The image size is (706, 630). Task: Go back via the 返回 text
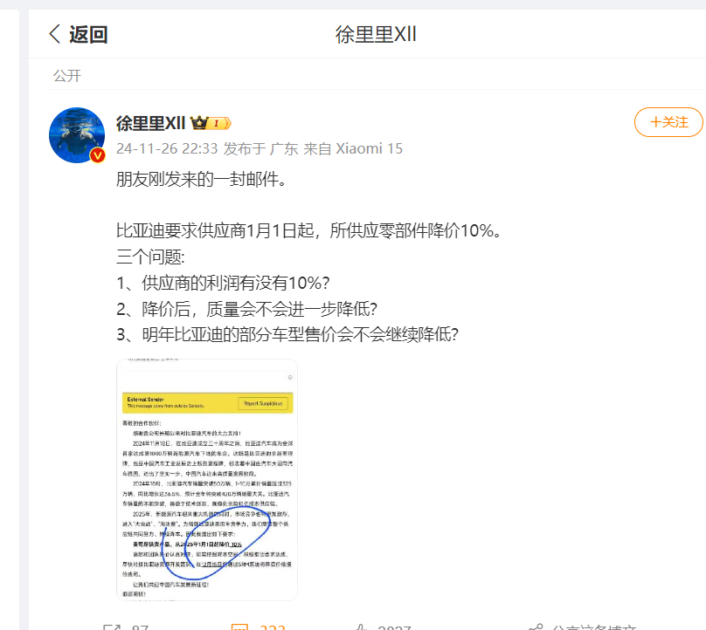pos(88,34)
